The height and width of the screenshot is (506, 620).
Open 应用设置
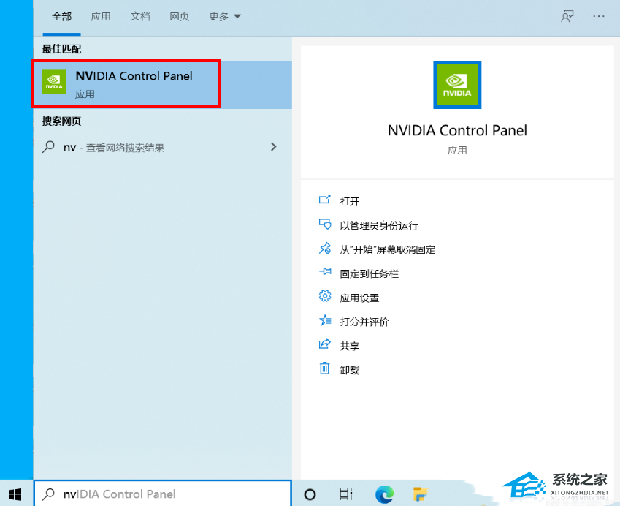(359, 298)
